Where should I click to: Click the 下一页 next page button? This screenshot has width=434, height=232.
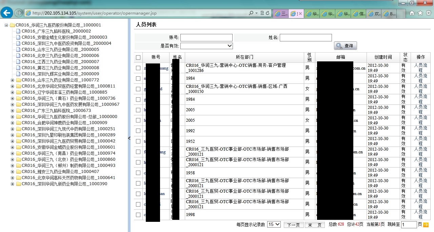pos(293,225)
